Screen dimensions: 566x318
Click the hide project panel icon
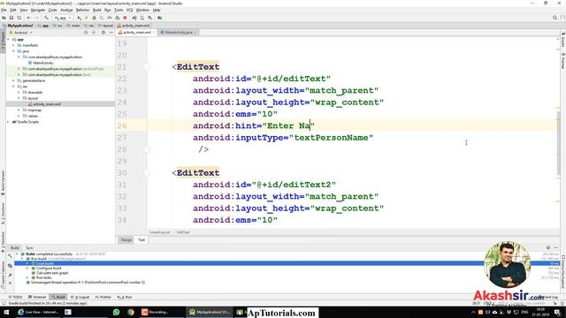[x=111, y=33]
